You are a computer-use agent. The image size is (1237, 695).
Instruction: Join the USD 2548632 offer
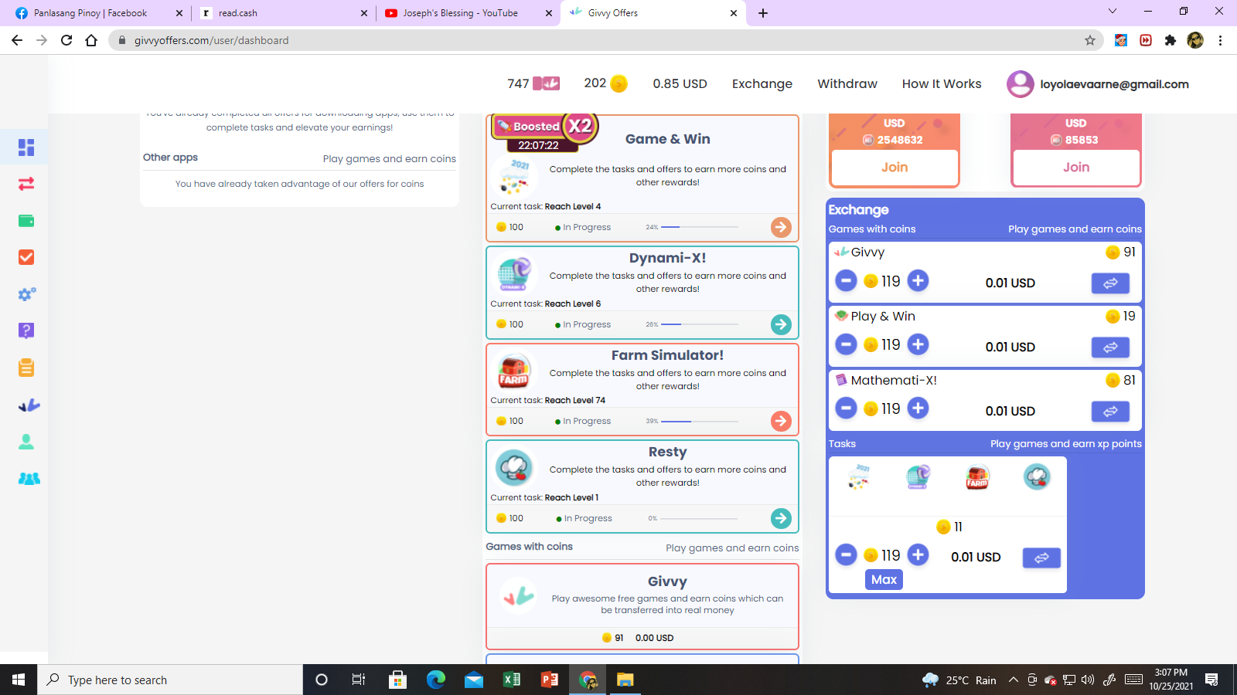(x=895, y=167)
